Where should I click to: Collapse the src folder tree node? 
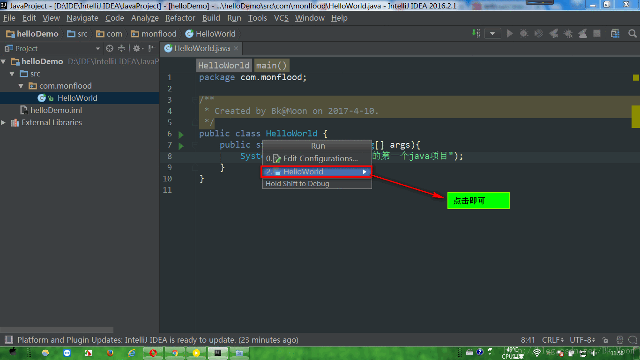point(12,74)
